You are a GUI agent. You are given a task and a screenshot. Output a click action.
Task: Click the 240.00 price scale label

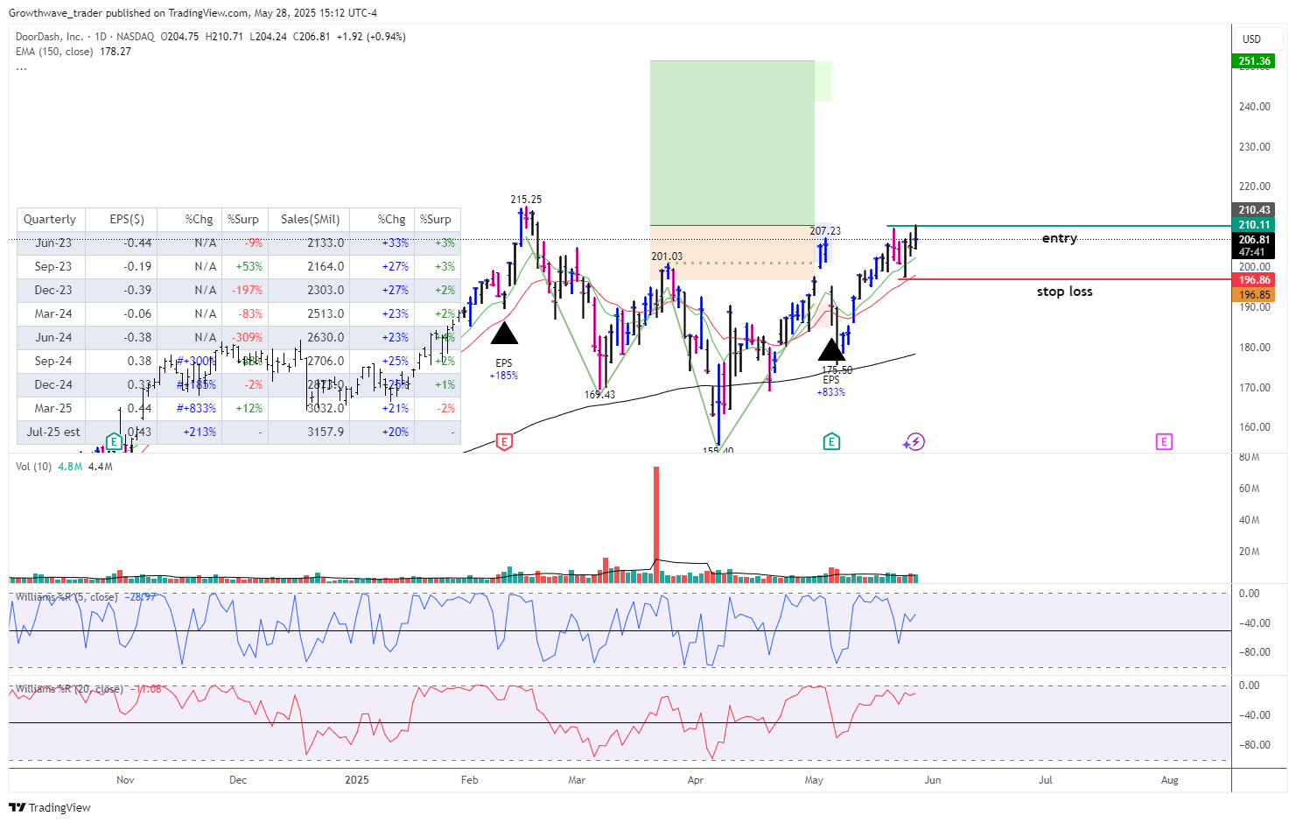pyautogui.click(x=1254, y=107)
